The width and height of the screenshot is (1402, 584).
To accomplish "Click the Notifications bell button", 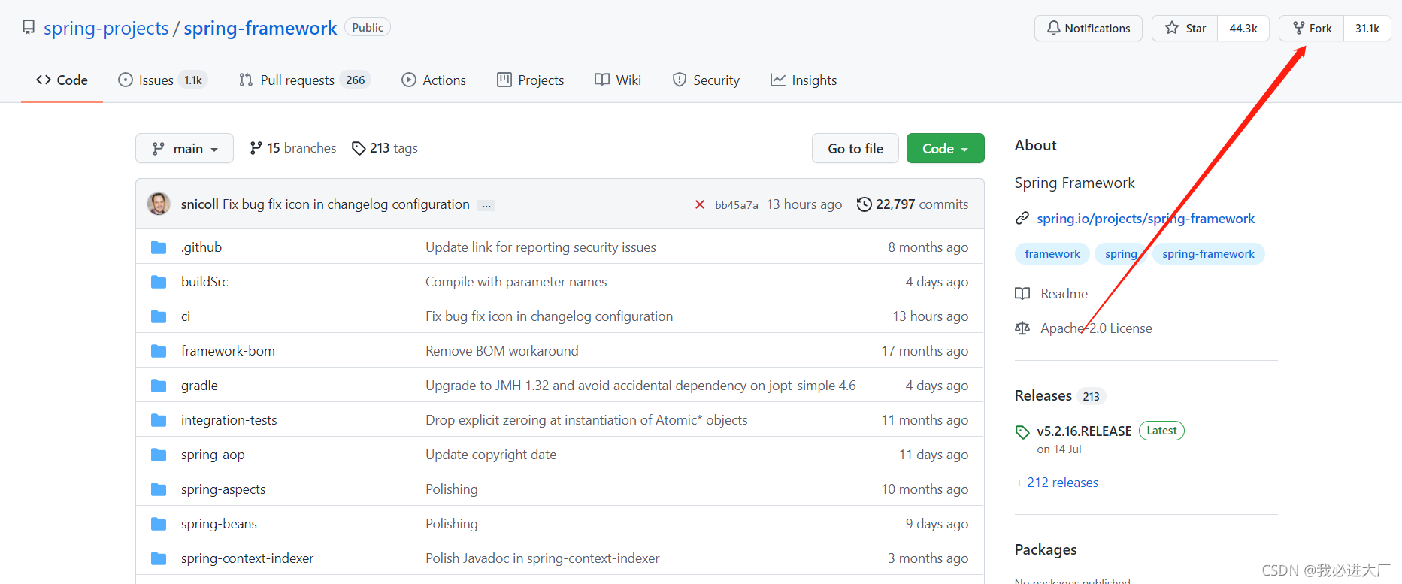I will [x=1088, y=28].
